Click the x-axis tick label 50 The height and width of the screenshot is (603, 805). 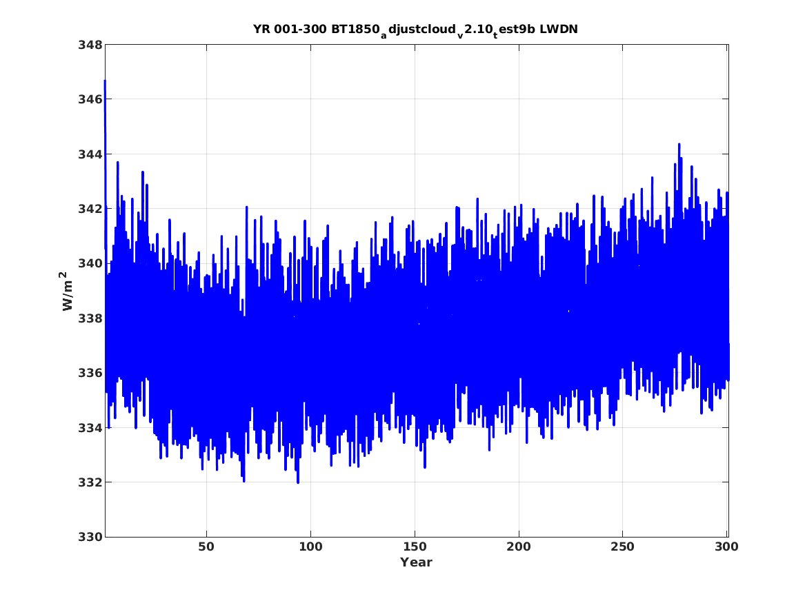click(x=206, y=547)
